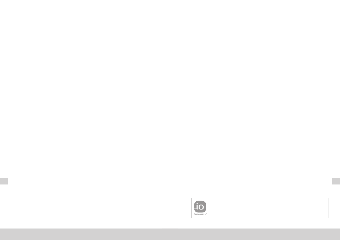
Task: Select the gray tab on right edge
Action: coord(336,181)
